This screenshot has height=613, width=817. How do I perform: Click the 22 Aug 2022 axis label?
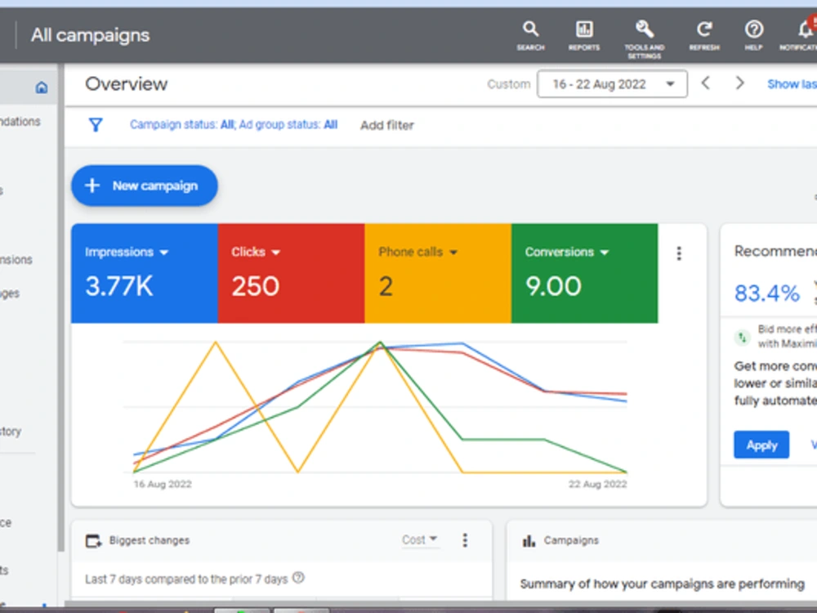pyautogui.click(x=598, y=484)
